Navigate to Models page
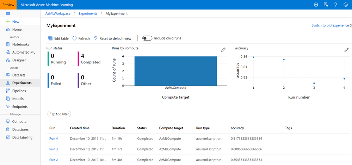Image resolution: width=352 pixels, height=165 pixels. coord(18,99)
